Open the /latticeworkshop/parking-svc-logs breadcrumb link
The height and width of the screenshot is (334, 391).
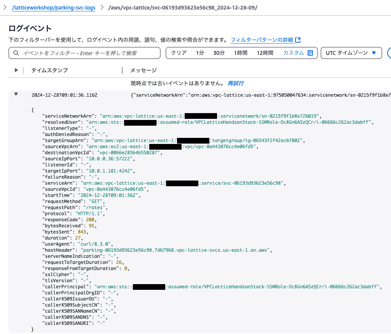point(54,8)
